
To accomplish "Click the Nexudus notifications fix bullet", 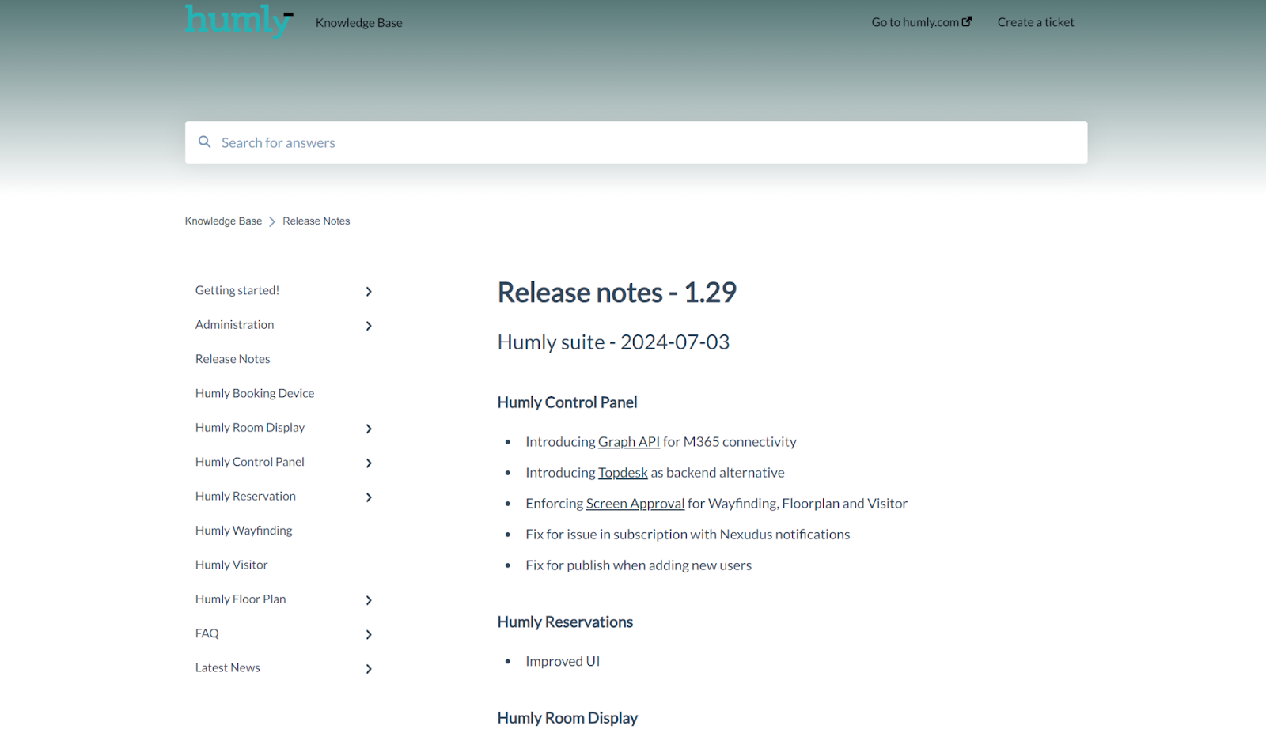I will click(x=688, y=535).
